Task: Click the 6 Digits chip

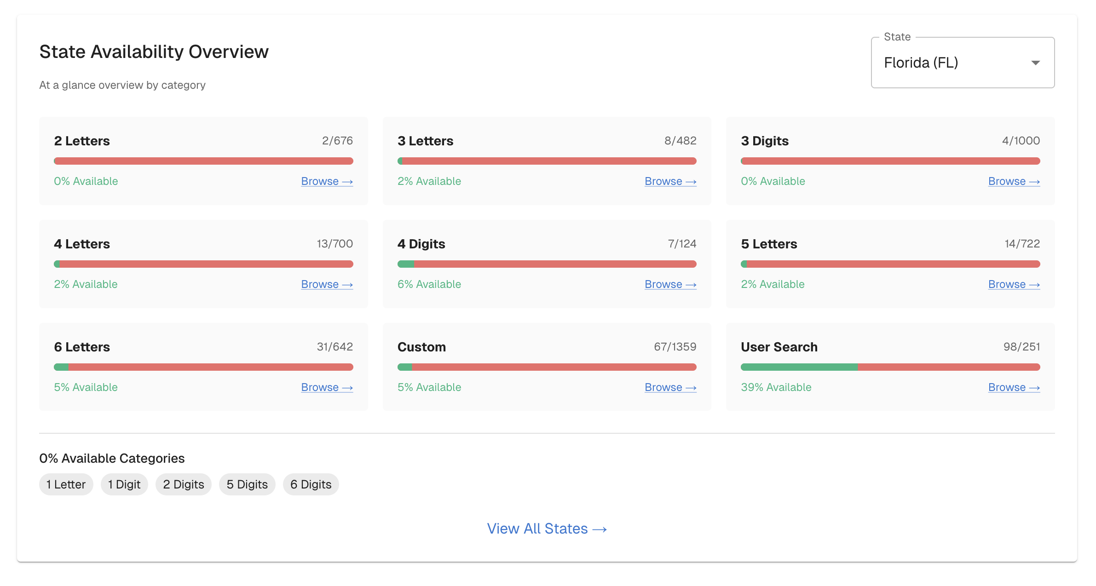Action: (x=311, y=484)
